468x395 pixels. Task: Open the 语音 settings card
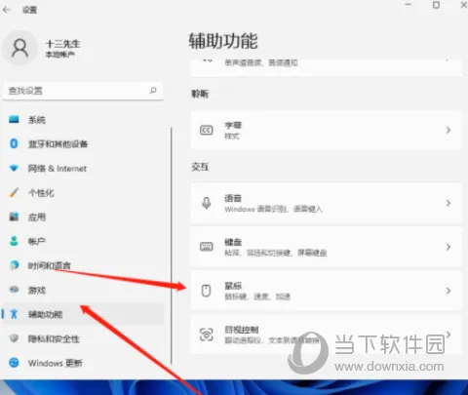[x=326, y=203]
